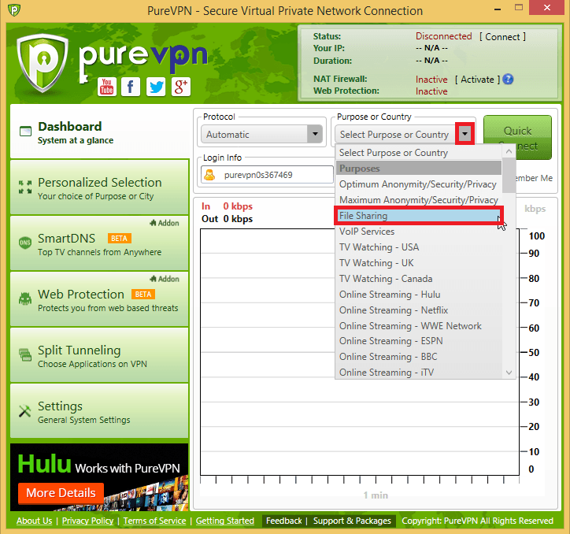
Task: Click the Connect link beside status
Action: click(502, 36)
